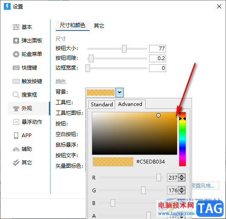The width and height of the screenshot is (226, 219).
Task: Click the current color preview below gradient
Action: tap(113, 162)
